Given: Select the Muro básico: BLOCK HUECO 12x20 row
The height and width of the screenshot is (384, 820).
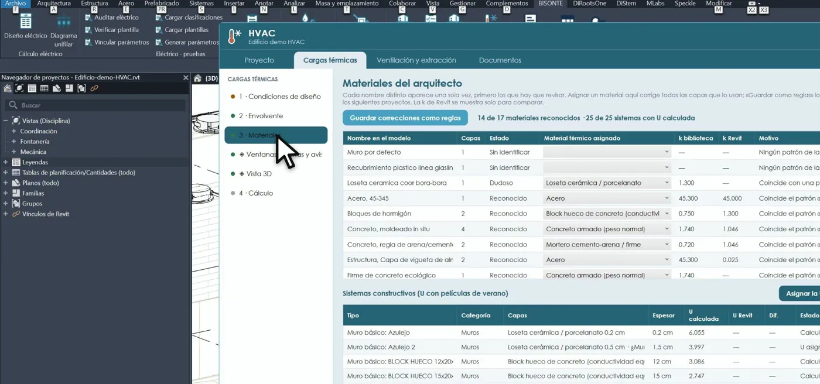Looking at the screenshot, I should point(581,362).
